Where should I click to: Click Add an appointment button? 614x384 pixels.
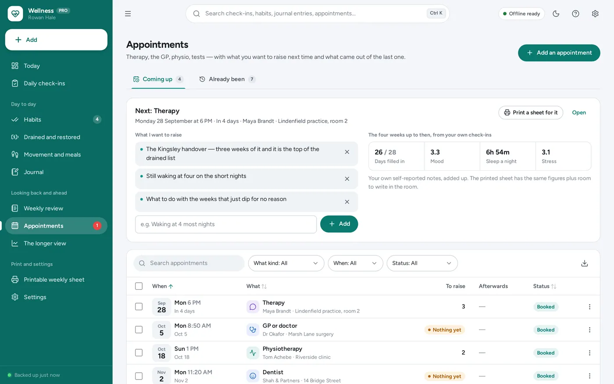pyautogui.click(x=559, y=53)
